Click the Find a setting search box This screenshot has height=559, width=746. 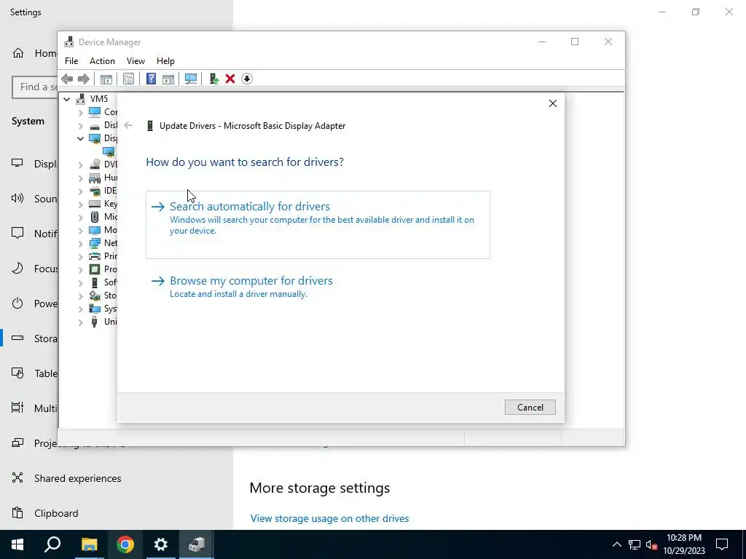tap(36, 87)
